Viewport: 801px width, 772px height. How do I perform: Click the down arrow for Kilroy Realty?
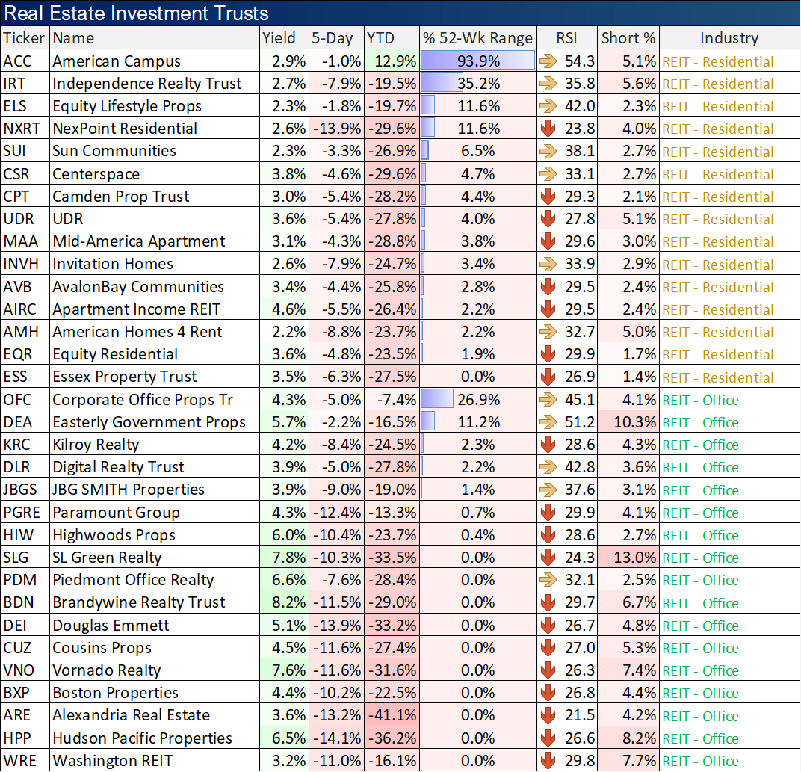point(548,445)
